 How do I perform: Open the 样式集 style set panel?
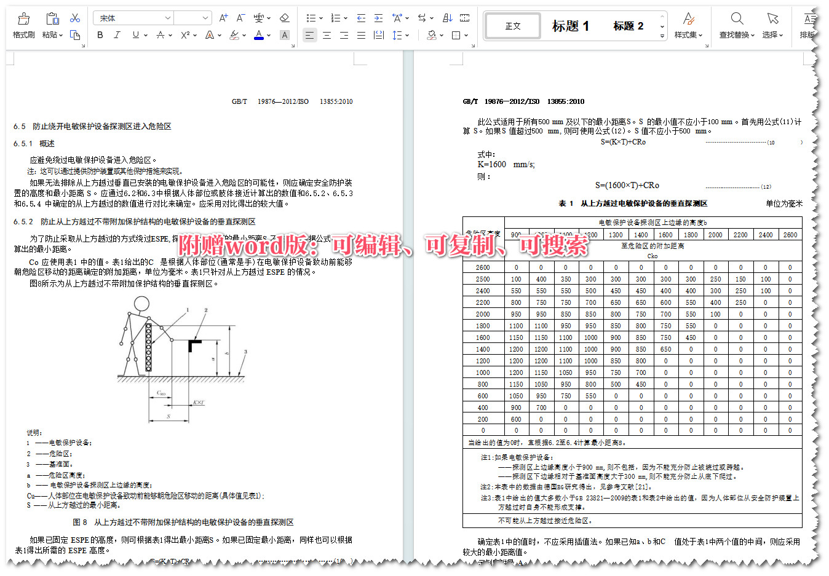[688, 25]
